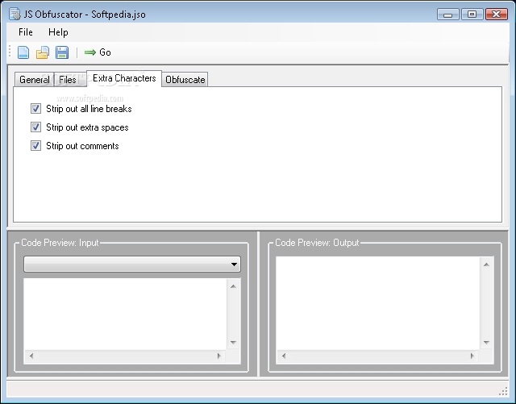
Task: Select the Extra Characters tab
Action: click(124, 78)
